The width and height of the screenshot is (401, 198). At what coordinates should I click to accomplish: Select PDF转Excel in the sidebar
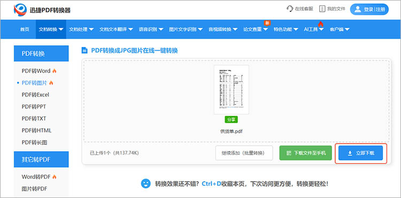click(x=35, y=94)
